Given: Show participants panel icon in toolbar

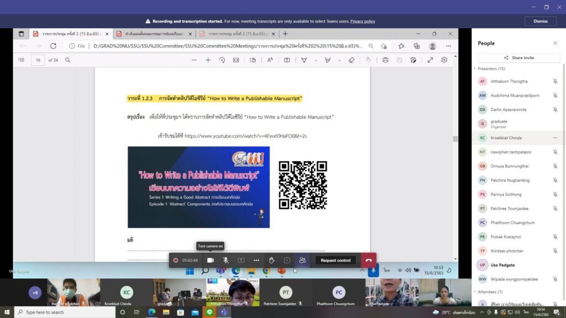Looking at the screenshot, I should pyautogui.click(x=302, y=261).
